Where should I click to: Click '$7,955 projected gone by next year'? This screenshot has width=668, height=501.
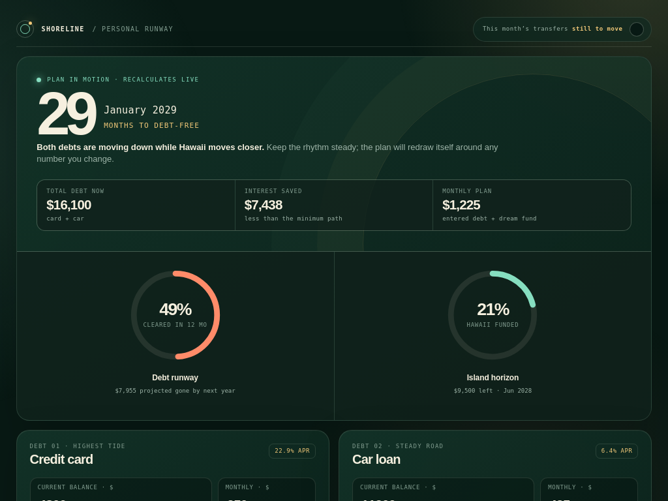(x=175, y=391)
